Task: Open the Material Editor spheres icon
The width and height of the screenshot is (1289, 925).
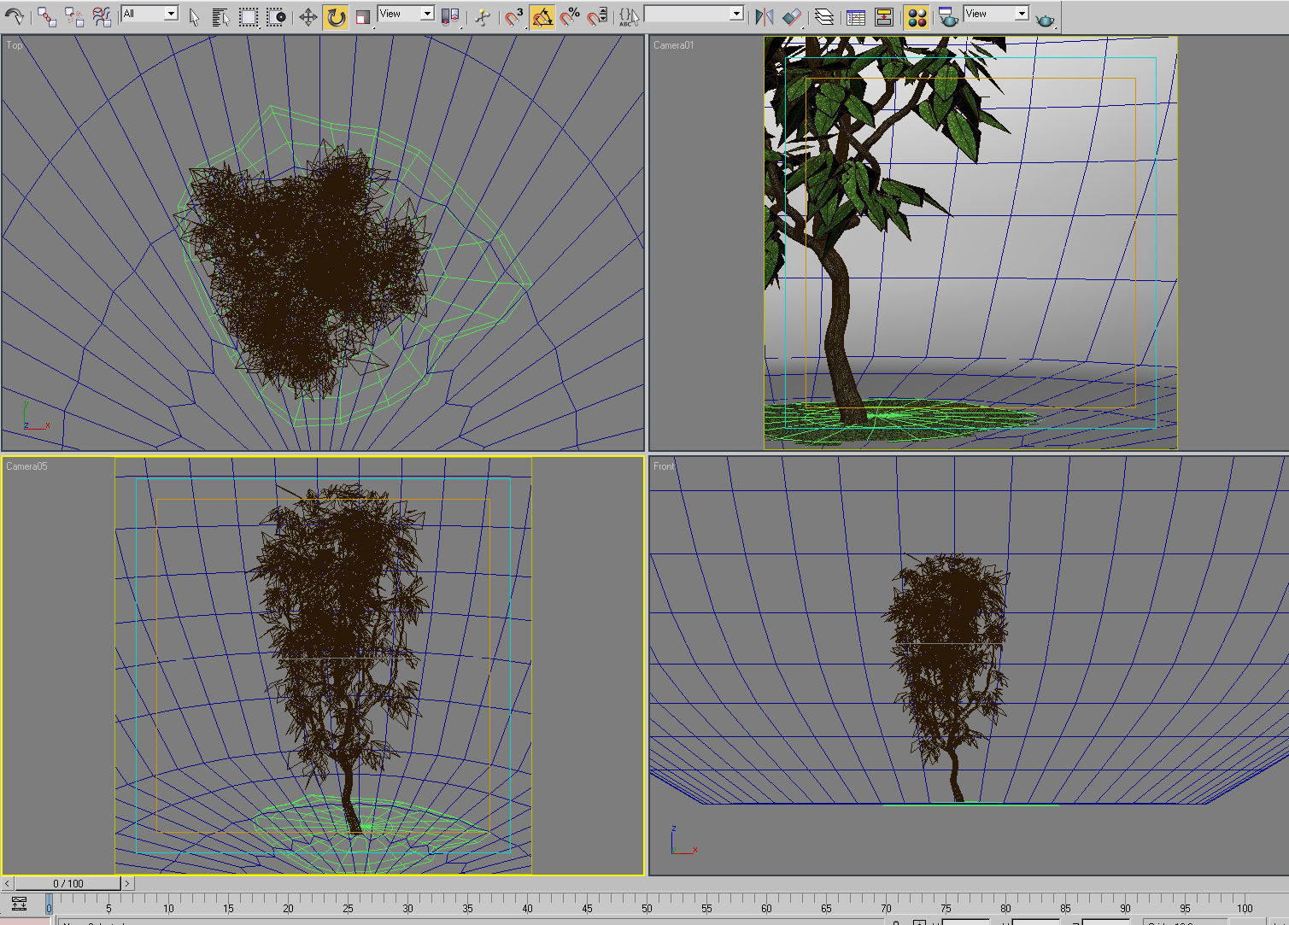Action: coord(917,17)
